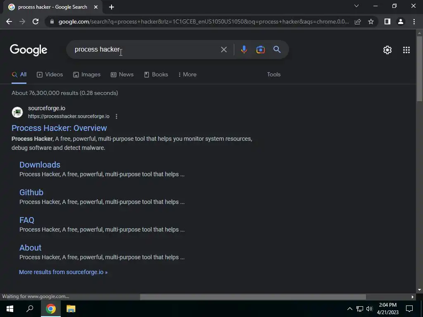Open File Explorer from taskbar
This screenshot has width=423, height=317.
coord(71,309)
